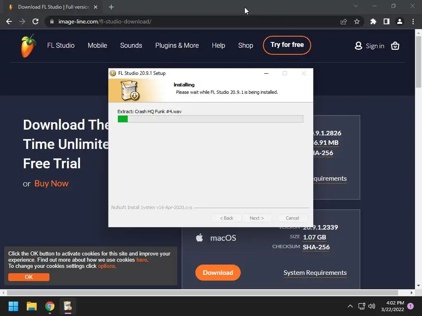Click the Apple macOS logo

pyautogui.click(x=199, y=237)
